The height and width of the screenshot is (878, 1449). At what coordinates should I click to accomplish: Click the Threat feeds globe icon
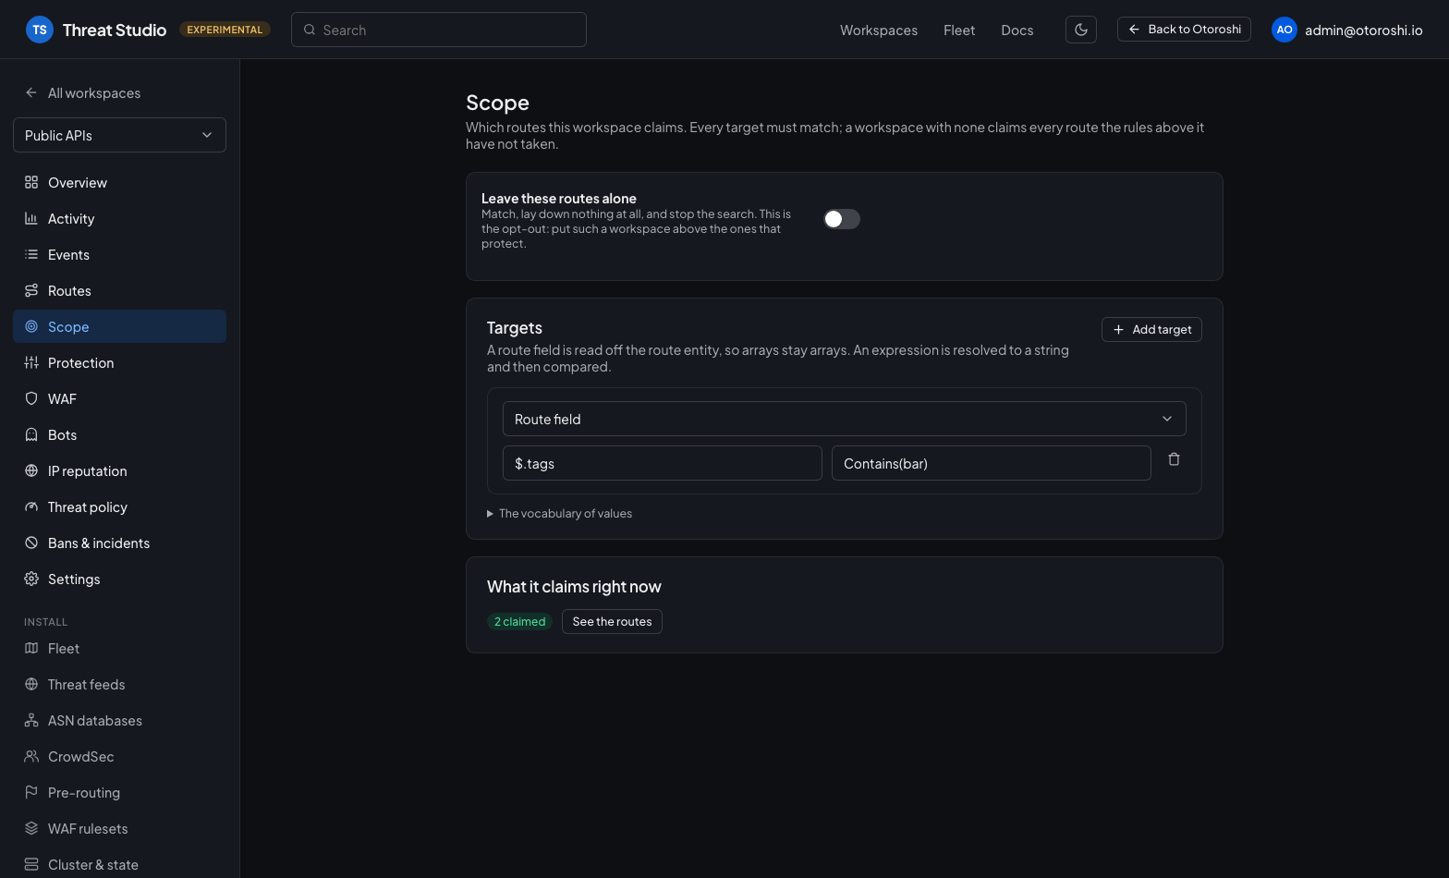point(31,684)
